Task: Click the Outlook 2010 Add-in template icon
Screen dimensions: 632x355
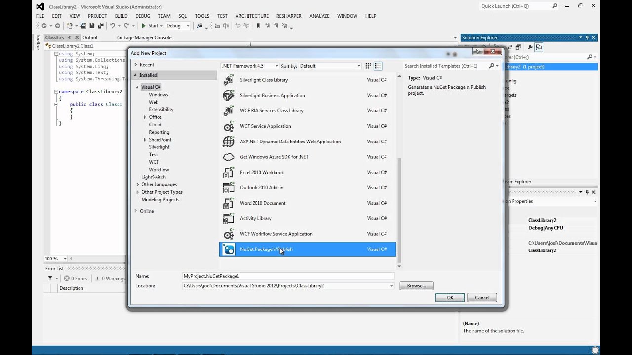Action: pyautogui.click(x=229, y=187)
